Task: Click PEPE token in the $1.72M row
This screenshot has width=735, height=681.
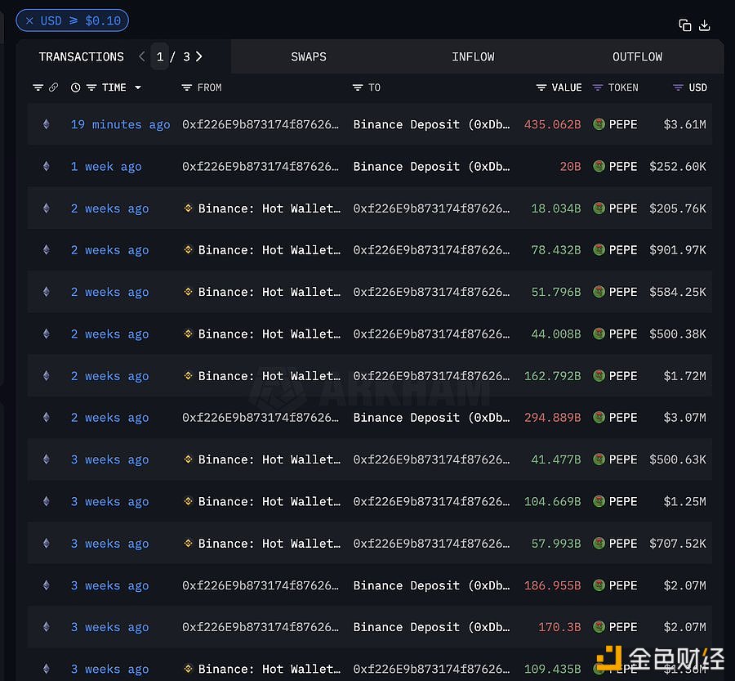Action: (615, 376)
